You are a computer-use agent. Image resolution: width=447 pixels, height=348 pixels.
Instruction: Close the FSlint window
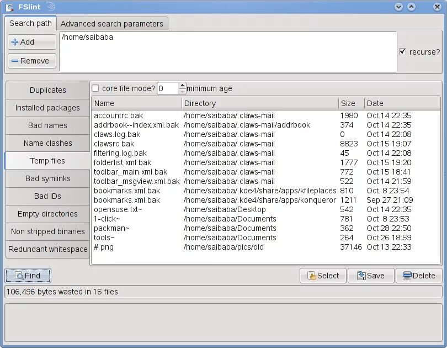[x=437, y=7]
